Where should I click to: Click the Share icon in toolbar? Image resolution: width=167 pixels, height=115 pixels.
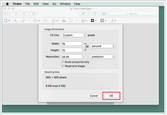click(x=33, y=14)
